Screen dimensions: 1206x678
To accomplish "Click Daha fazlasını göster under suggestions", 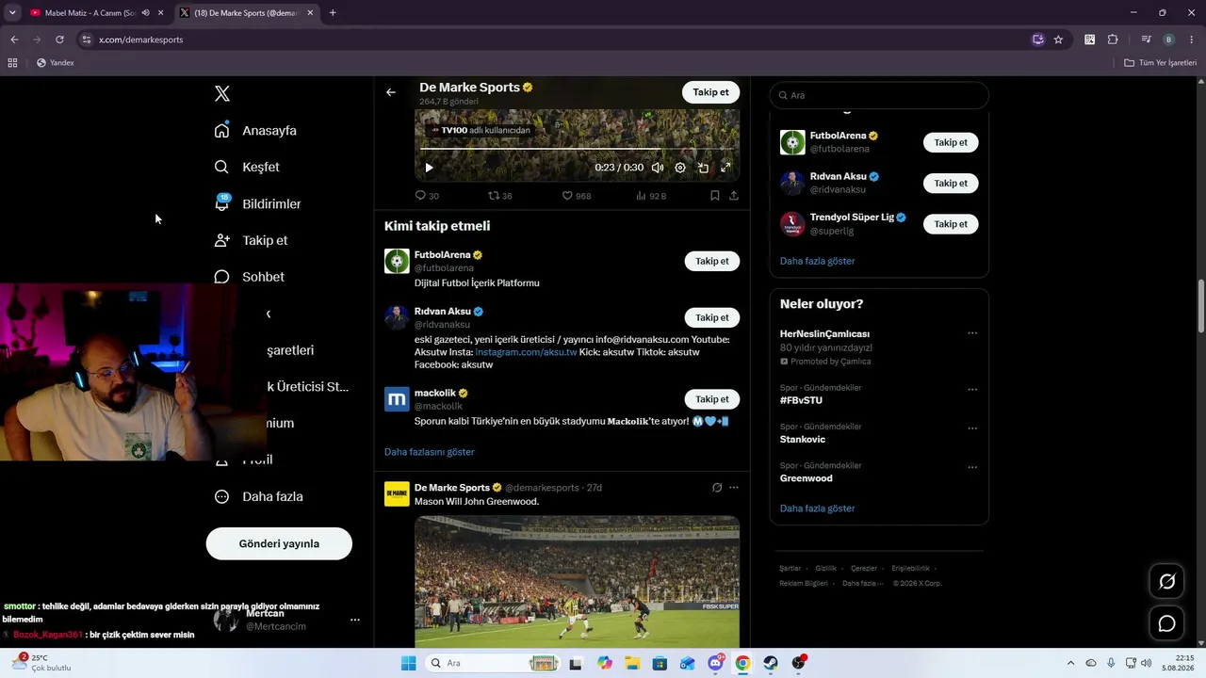I will [x=430, y=452].
